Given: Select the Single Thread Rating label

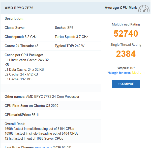Looking at the screenshot, I should click(126, 44).
